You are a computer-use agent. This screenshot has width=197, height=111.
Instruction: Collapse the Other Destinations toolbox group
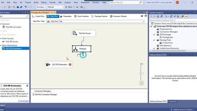pyautogui.click(x=1, y=45)
